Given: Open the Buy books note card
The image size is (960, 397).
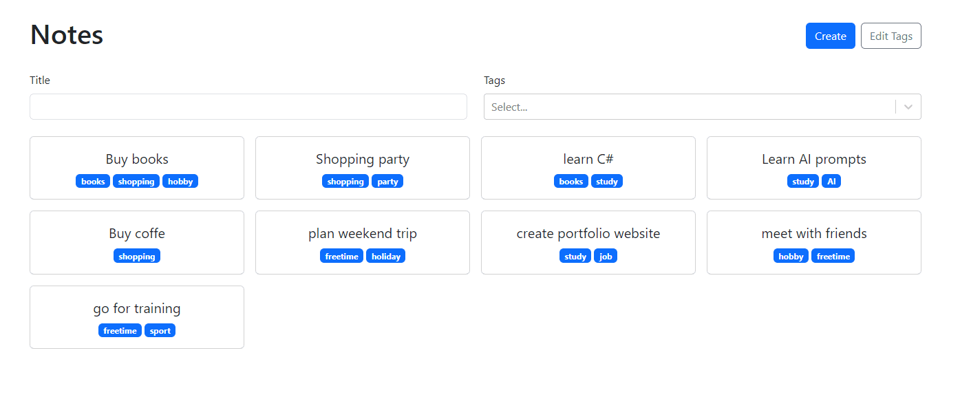Looking at the screenshot, I should tap(137, 160).
